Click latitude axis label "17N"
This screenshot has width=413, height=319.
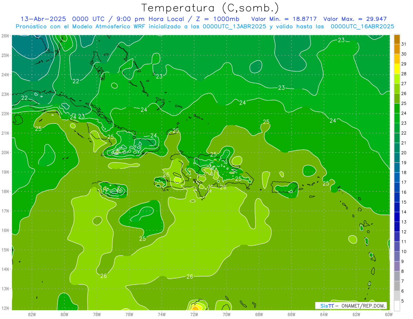[5, 211]
